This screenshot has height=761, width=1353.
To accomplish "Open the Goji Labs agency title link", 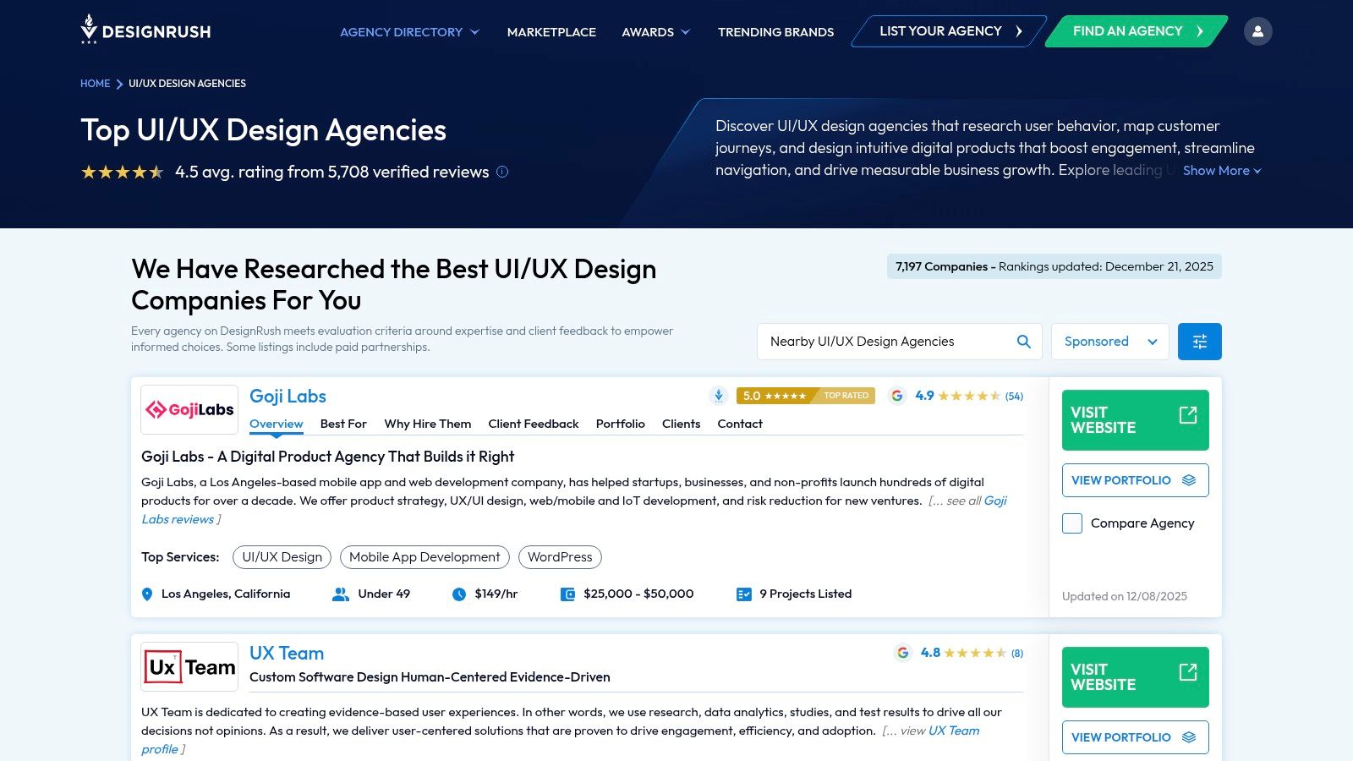I will 288,397.
